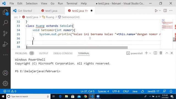This screenshot has height=99, width=176.
Task: Run the Java file with play button
Action: pyautogui.click(x=156, y=11)
